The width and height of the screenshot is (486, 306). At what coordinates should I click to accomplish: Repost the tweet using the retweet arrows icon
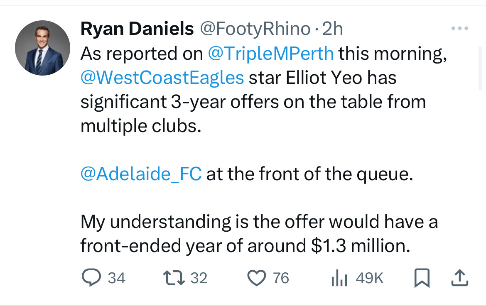pyautogui.click(x=174, y=278)
